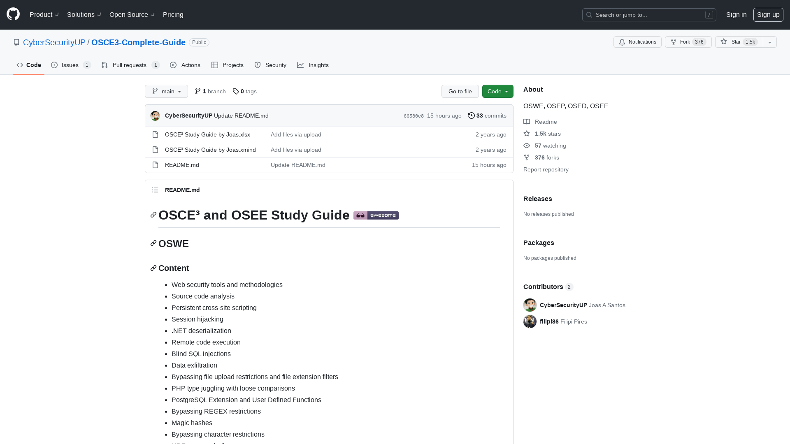Open Add files via upload commit for xmind
The height and width of the screenshot is (444, 790).
(x=296, y=150)
